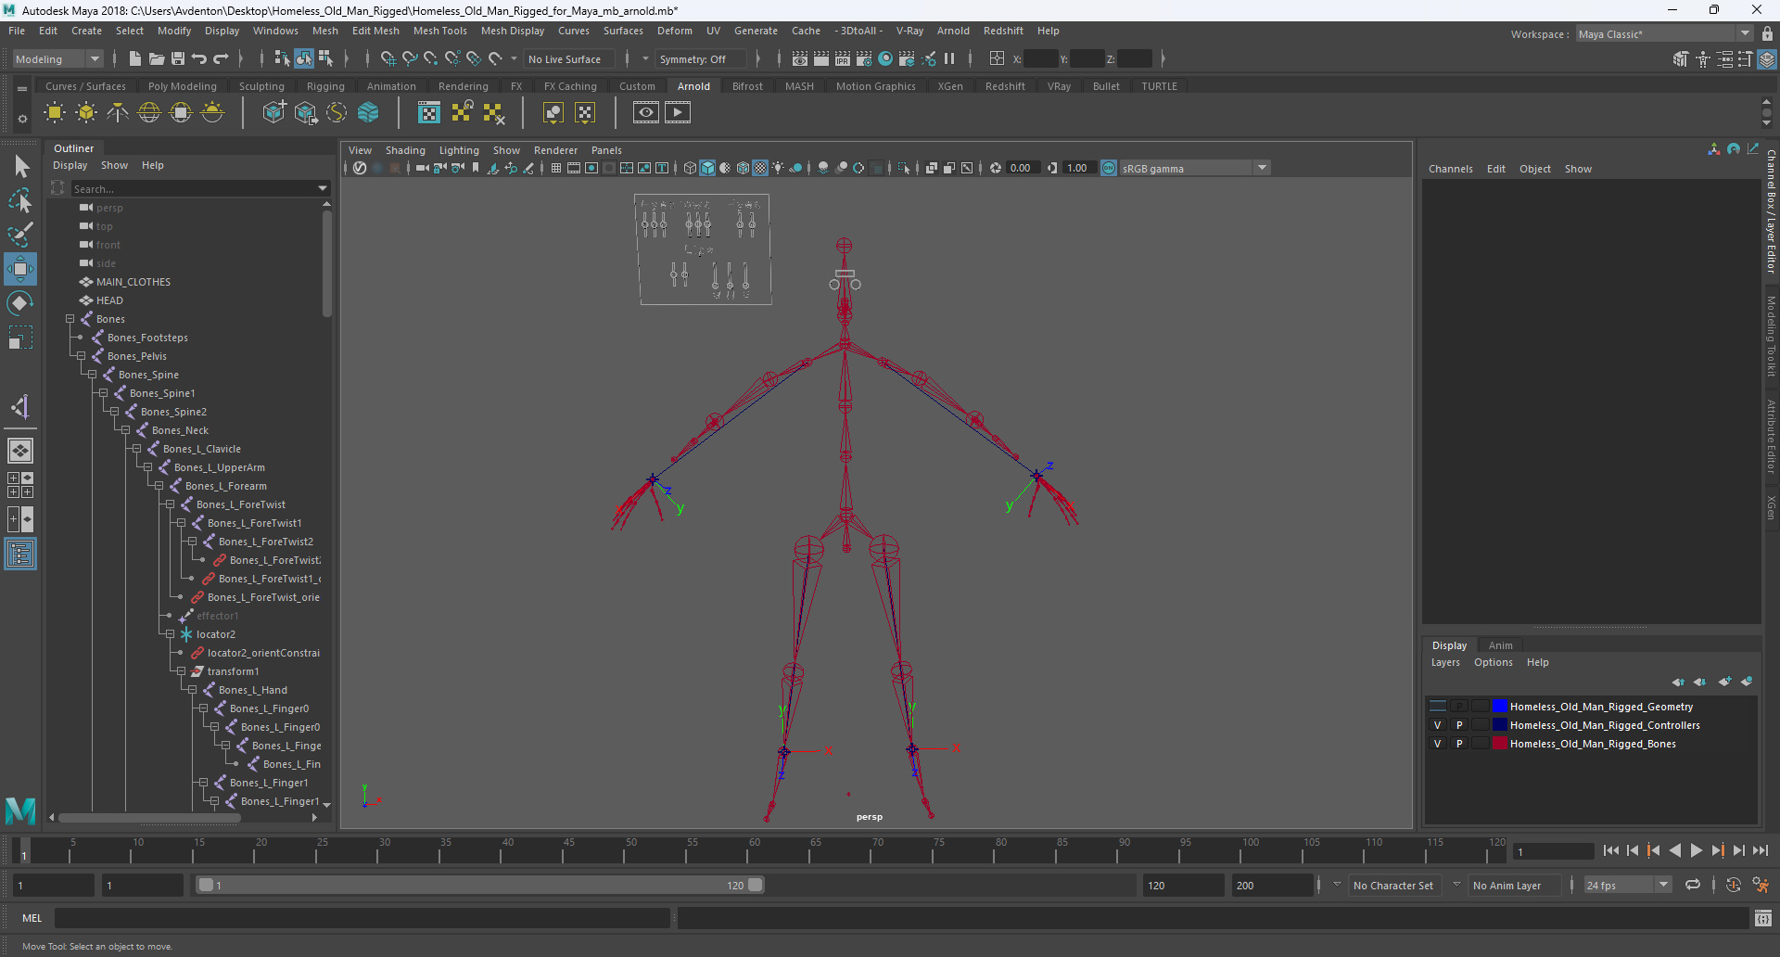Open the Deform menu
Viewport: 1780px width, 957px height.
[674, 31]
